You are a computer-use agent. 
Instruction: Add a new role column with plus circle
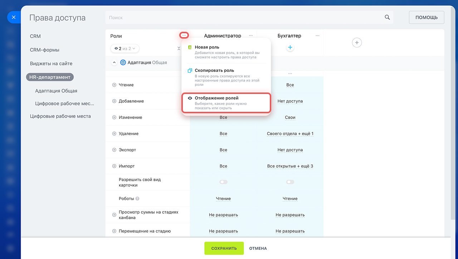(357, 43)
